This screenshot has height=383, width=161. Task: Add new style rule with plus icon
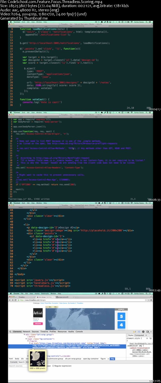(x=147, y=338)
